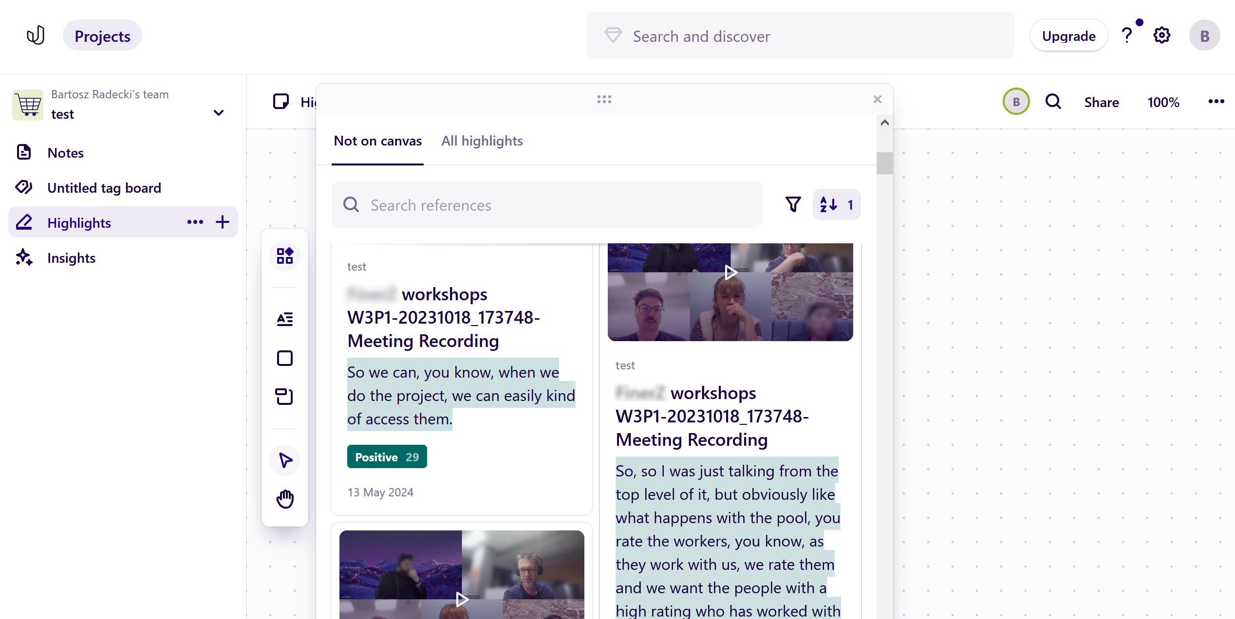Select the add elements shapes tool
The height and width of the screenshot is (619, 1235).
[x=285, y=255]
